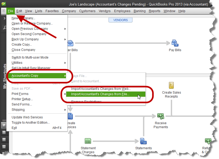Expand the Print Forms submenu arrow
Screen dimensions: 219x159
point(65,94)
